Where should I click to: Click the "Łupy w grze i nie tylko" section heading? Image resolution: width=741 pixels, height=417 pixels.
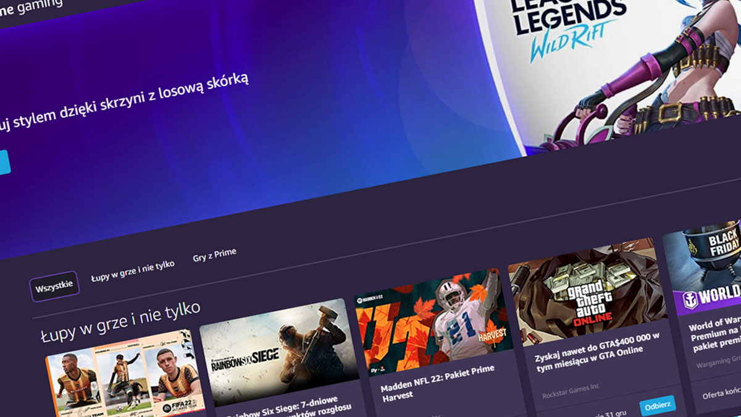[120, 322]
